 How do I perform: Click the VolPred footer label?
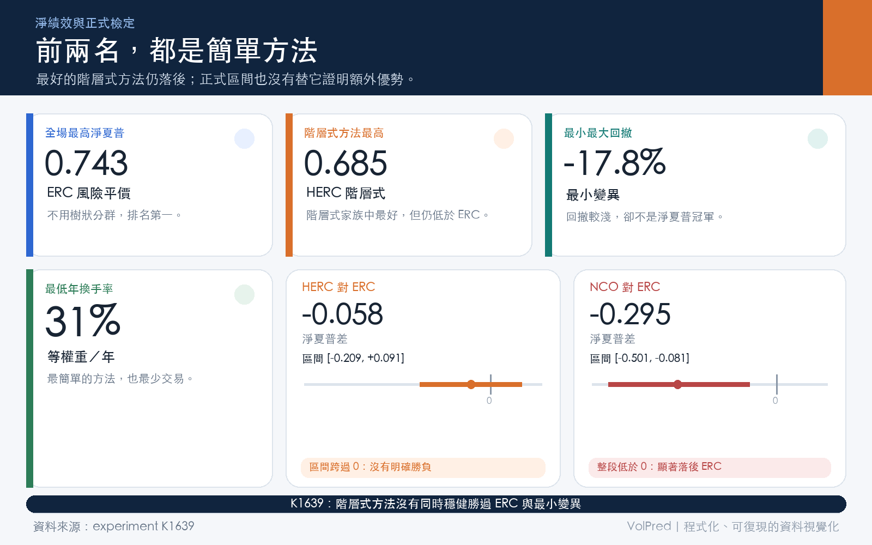(x=649, y=526)
